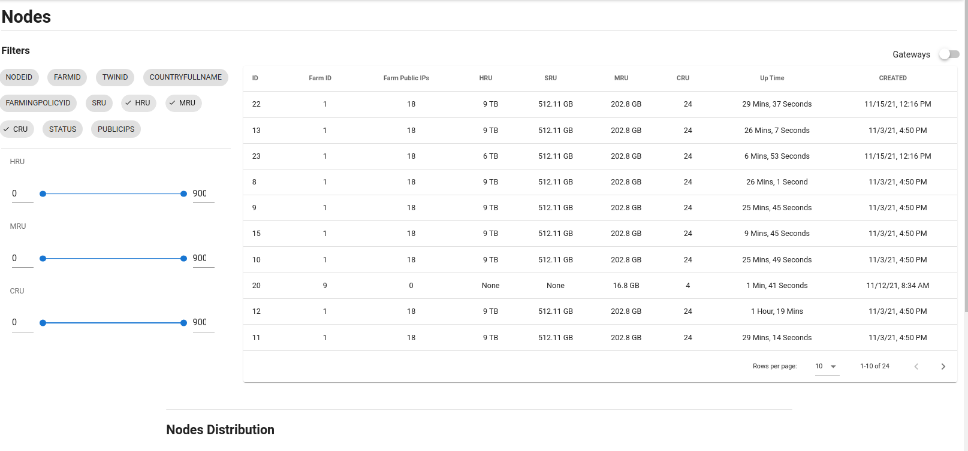Click the HRU slider's right handle
This screenshot has height=451, width=968.
pos(183,194)
